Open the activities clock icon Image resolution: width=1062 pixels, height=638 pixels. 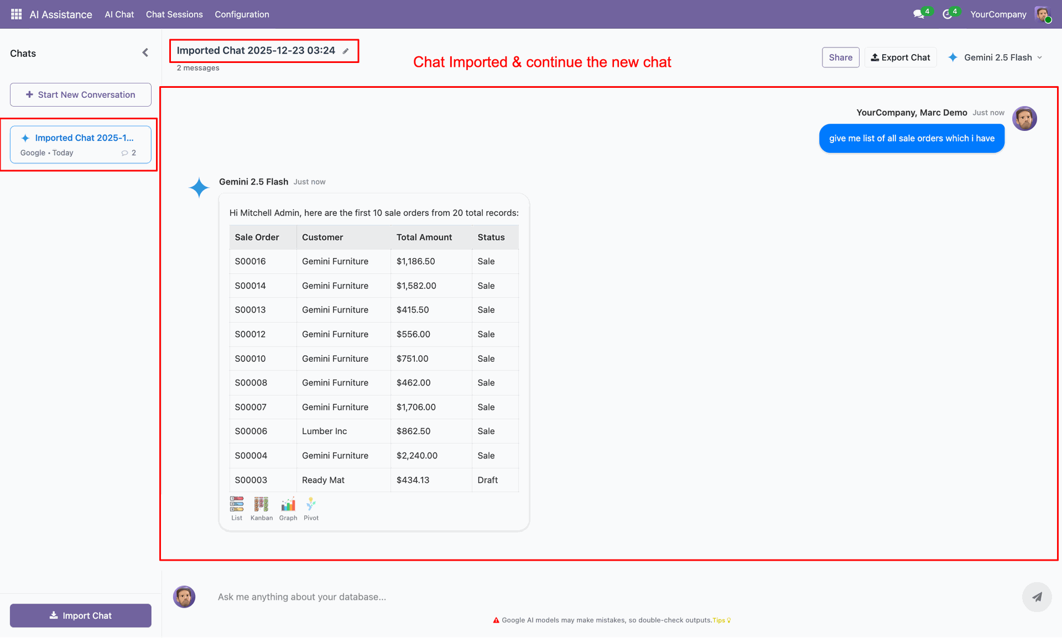point(948,14)
